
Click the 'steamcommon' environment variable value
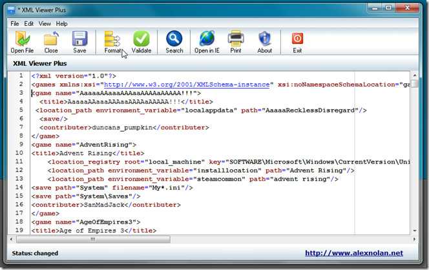[x=219, y=179]
